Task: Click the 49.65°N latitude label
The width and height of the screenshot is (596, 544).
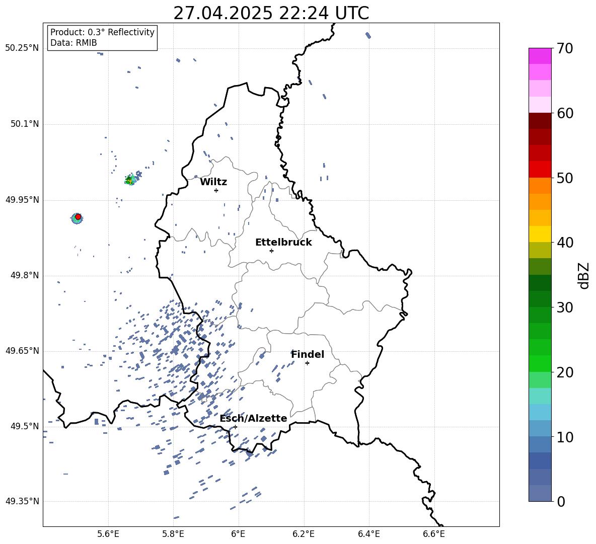Action: [x=22, y=350]
